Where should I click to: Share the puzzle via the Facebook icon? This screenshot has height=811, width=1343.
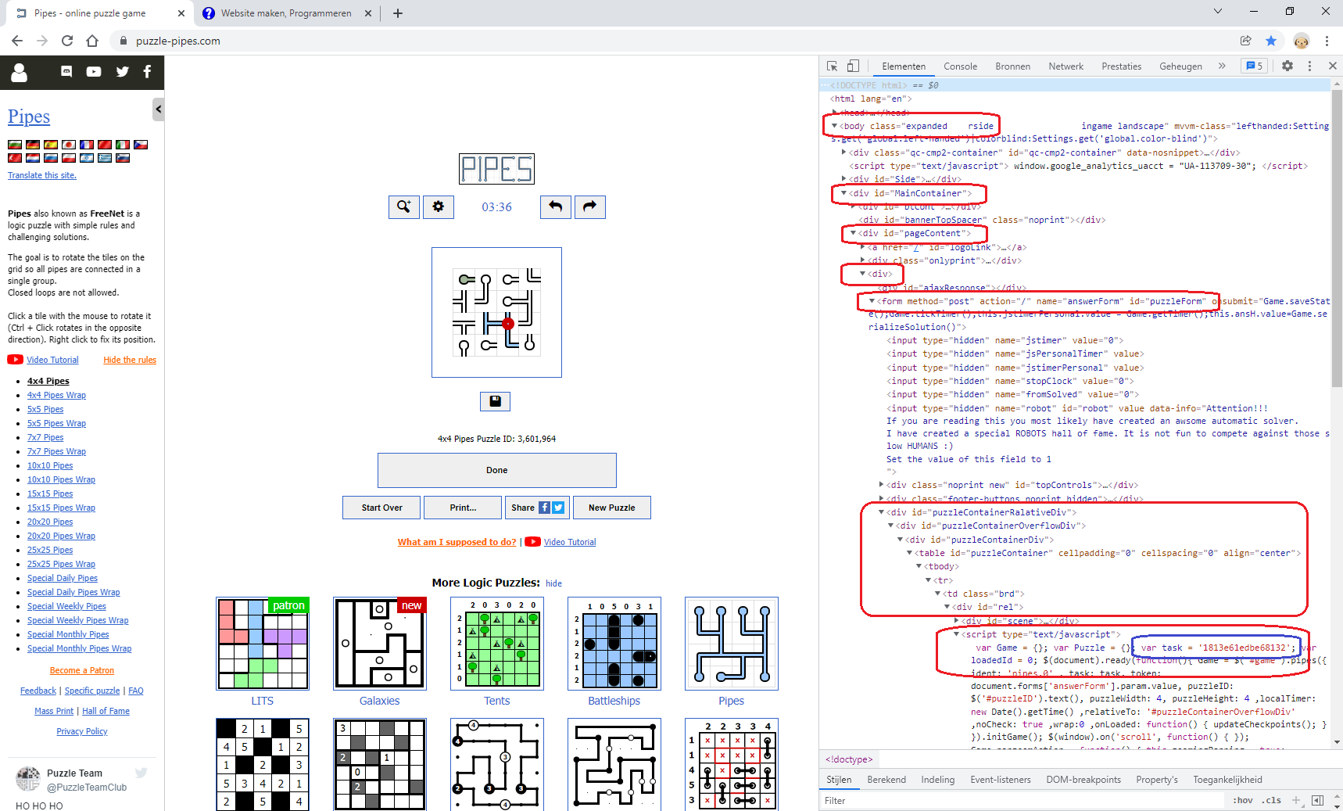pos(545,508)
